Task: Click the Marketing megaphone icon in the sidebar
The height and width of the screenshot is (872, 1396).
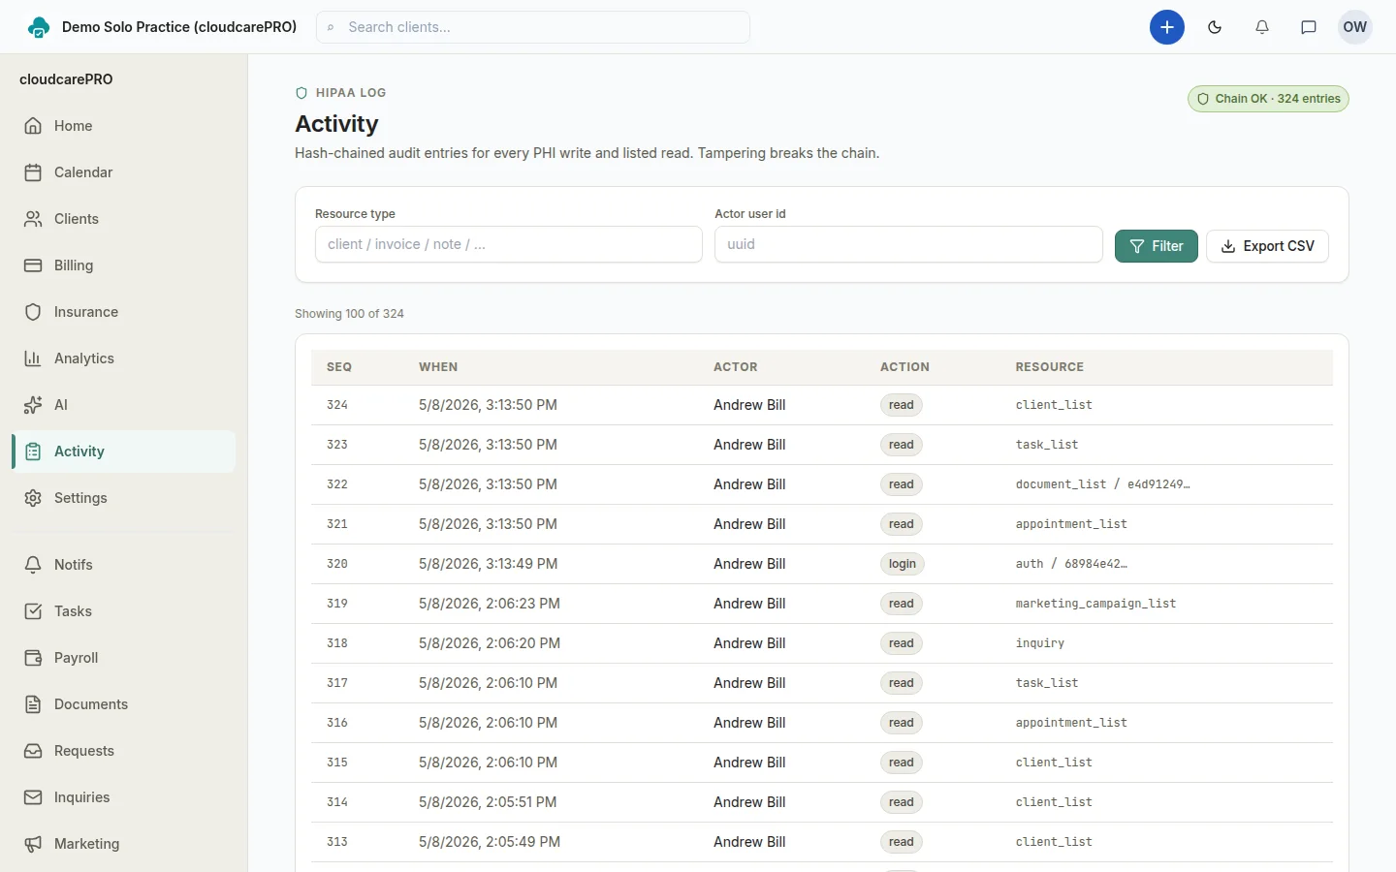Action: (33, 844)
